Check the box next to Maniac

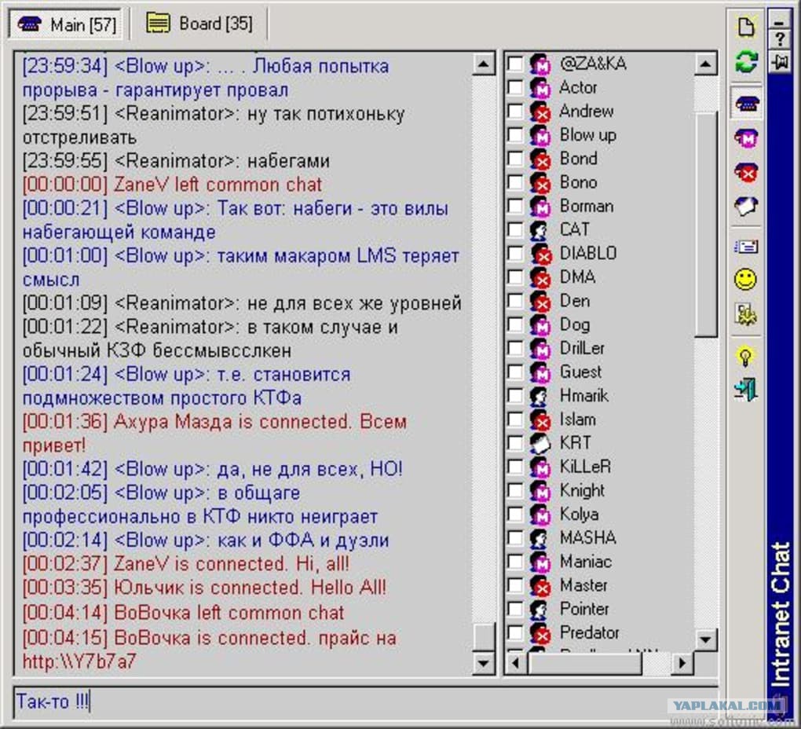click(x=515, y=562)
